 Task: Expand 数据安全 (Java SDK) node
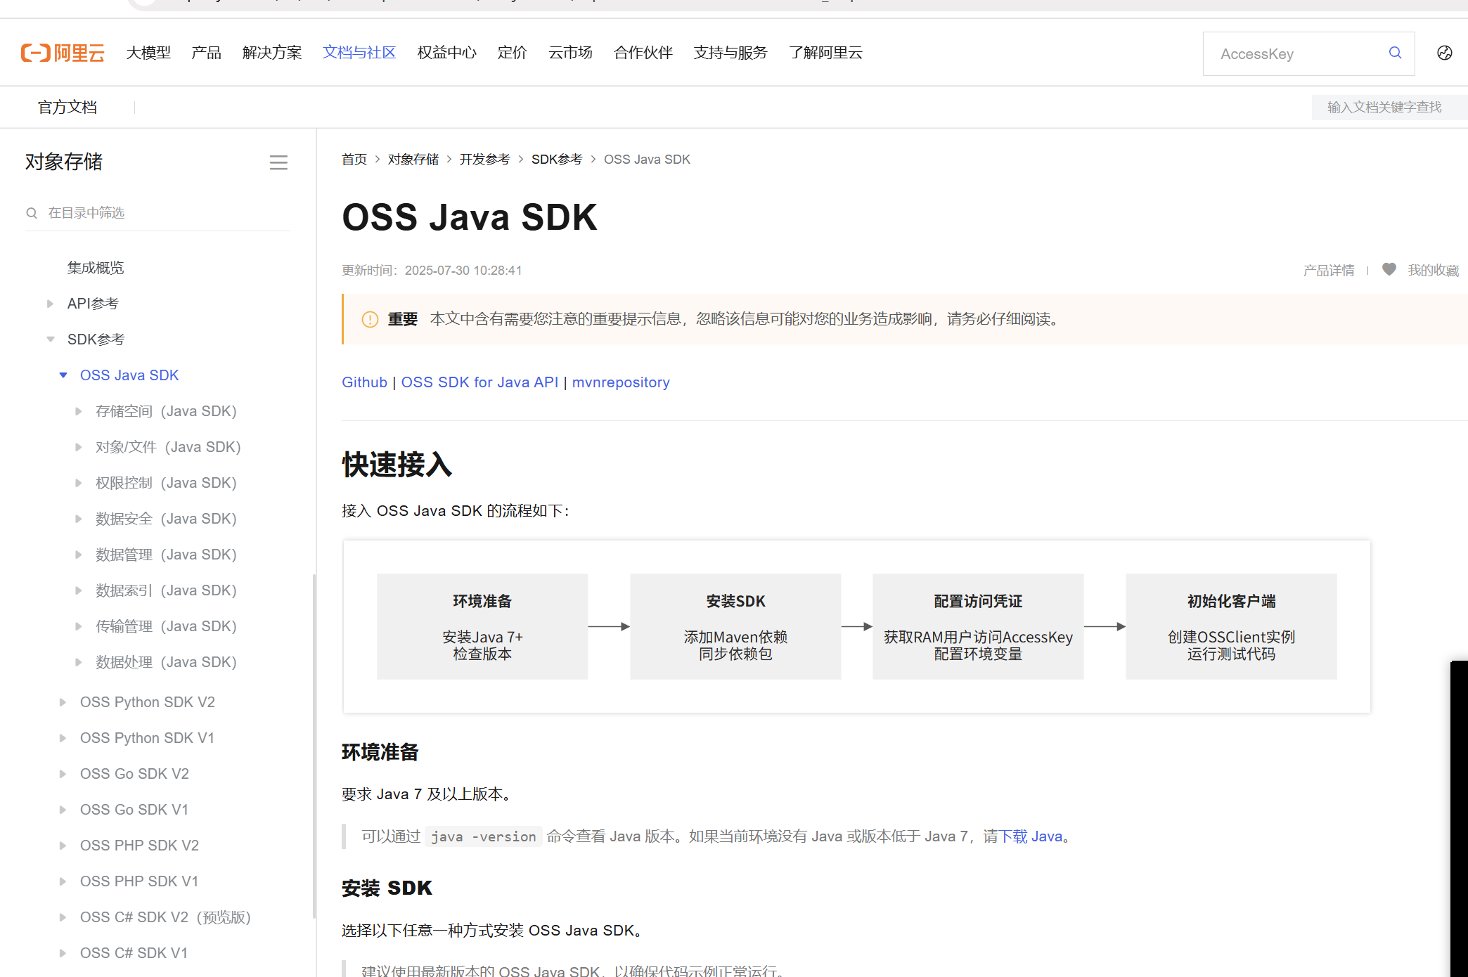click(79, 519)
